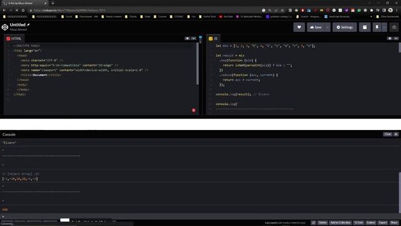Expand the HTML editor dropdown menu
The height and width of the screenshot is (226, 401).
point(194,38)
